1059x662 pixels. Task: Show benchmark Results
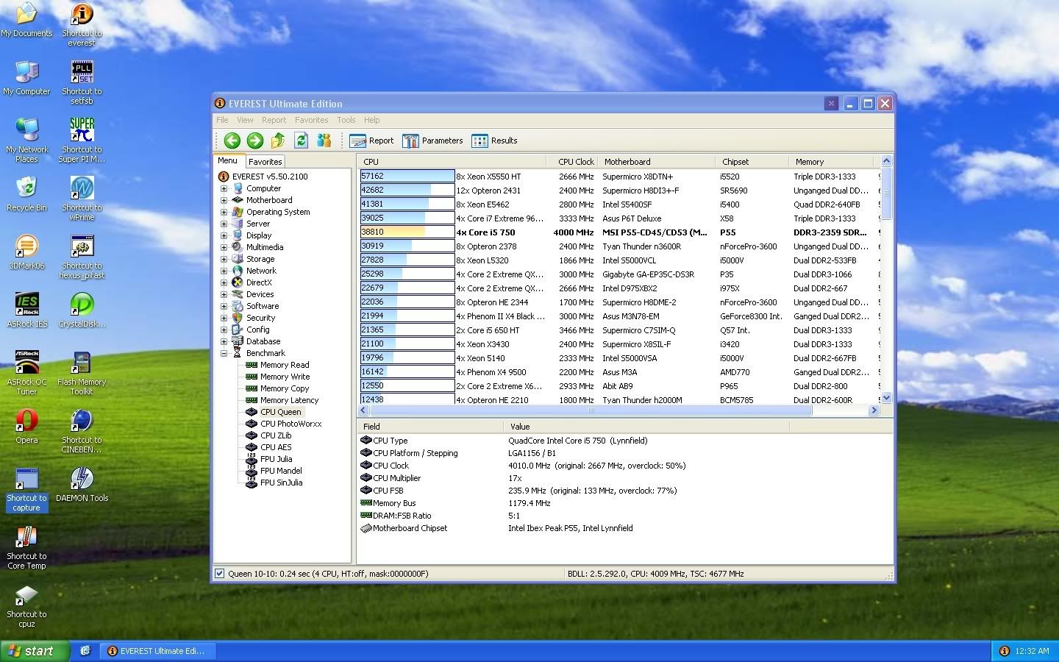pos(494,140)
